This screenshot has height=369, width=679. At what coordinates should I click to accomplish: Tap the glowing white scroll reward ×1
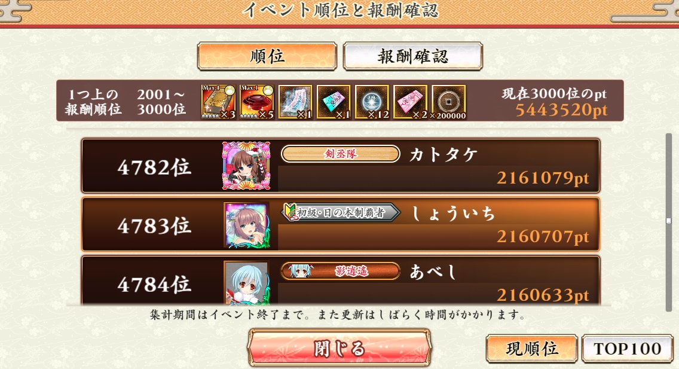coord(295,102)
